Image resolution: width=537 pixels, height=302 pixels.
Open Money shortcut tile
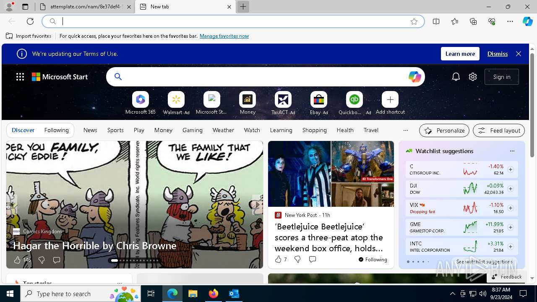[x=248, y=103]
